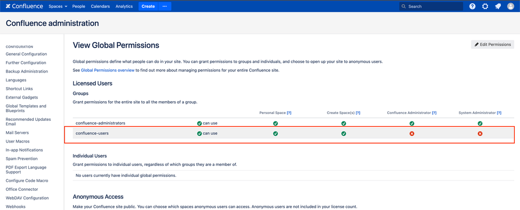Click confluence-users can use check icon

point(199,134)
